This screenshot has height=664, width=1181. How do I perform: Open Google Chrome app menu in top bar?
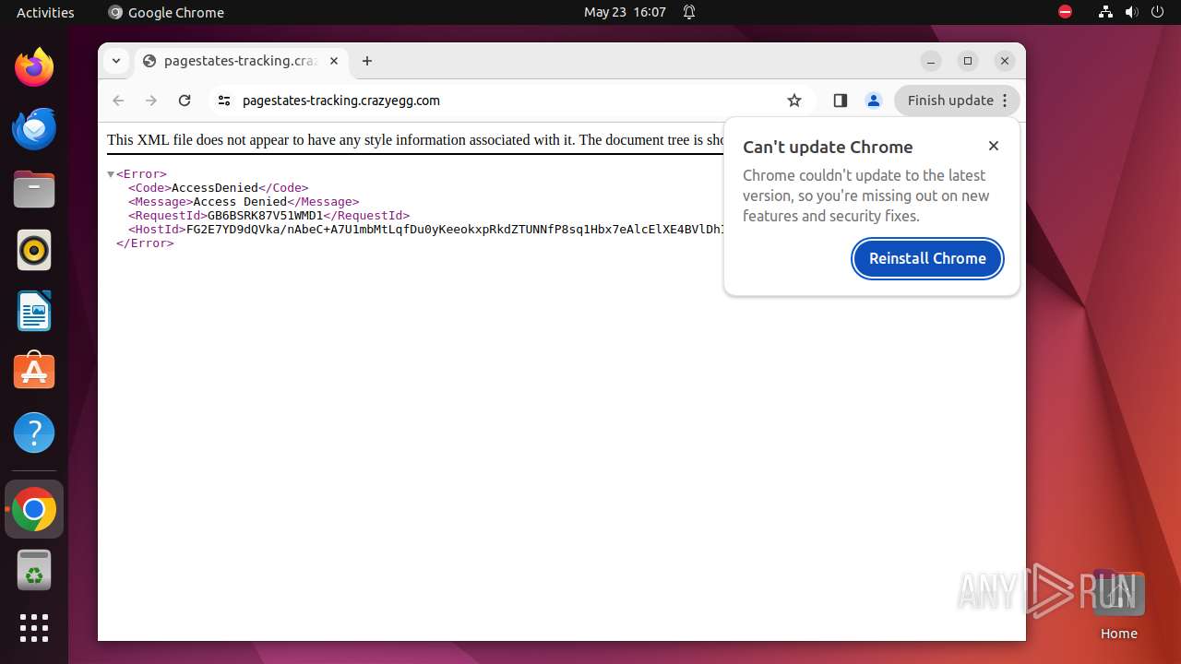click(x=166, y=12)
